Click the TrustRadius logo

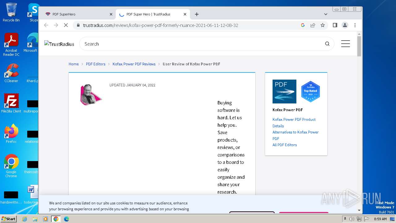59,44
